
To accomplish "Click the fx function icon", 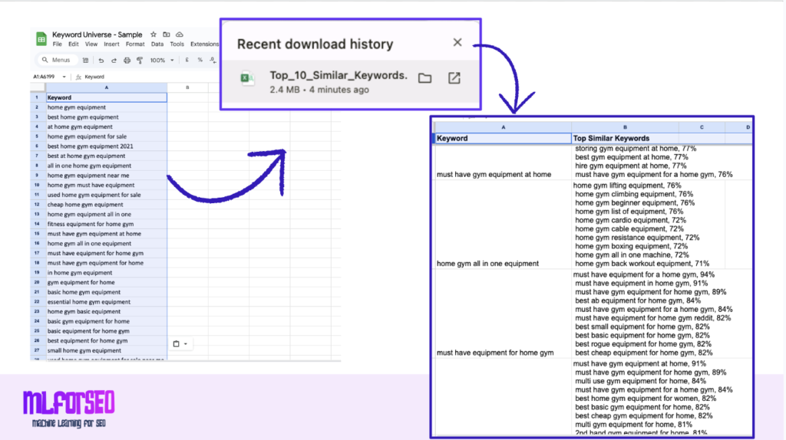I will 79,77.
